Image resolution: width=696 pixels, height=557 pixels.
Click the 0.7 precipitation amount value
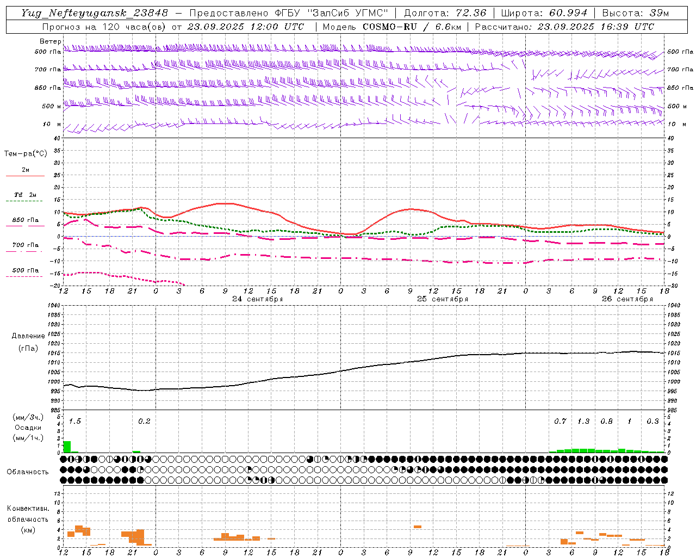(x=561, y=421)
